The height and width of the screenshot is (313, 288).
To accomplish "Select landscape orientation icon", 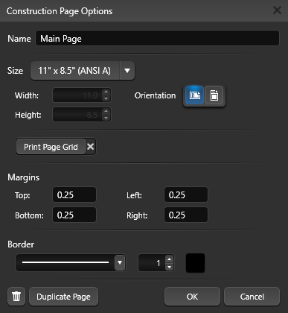I will click(195, 95).
